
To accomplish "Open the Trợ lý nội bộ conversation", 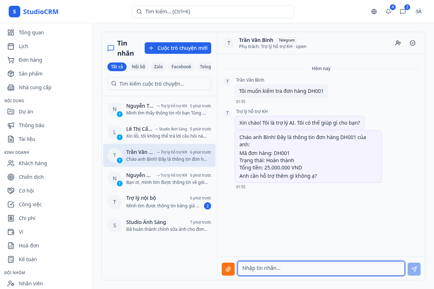I will click(159, 202).
